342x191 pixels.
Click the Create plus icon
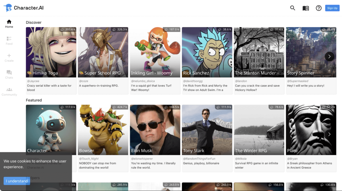point(9,58)
